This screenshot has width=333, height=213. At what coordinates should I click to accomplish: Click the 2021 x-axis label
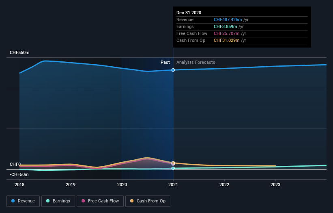[173, 185]
